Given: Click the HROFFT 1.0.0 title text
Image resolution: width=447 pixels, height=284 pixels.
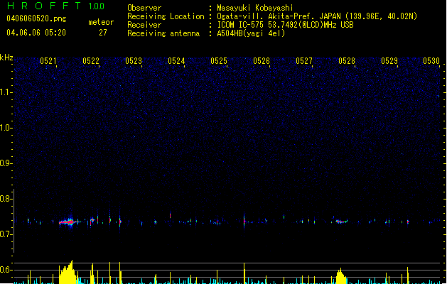Looking at the screenshot, I should [56, 6].
